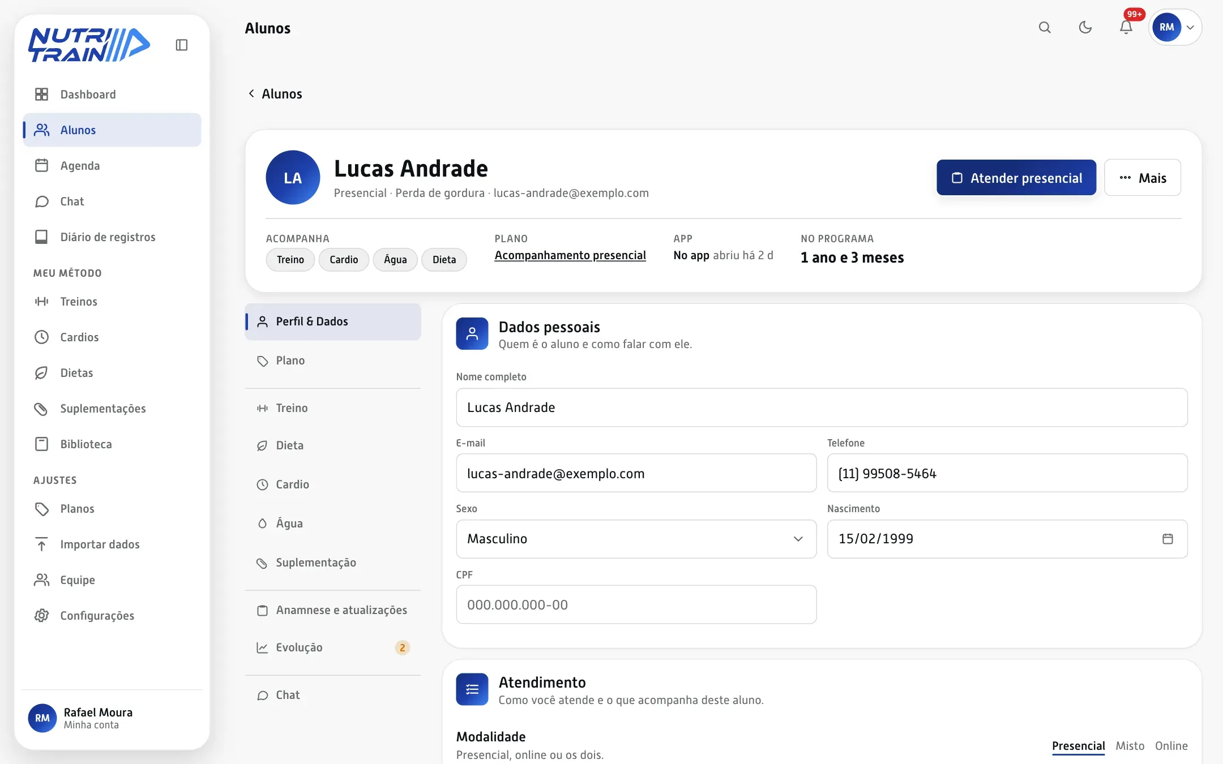
Task: Collapse the sidebar with the panel icon
Action: pos(181,45)
